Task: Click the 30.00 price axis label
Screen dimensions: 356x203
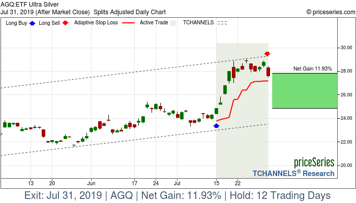Action: coord(346,48)
